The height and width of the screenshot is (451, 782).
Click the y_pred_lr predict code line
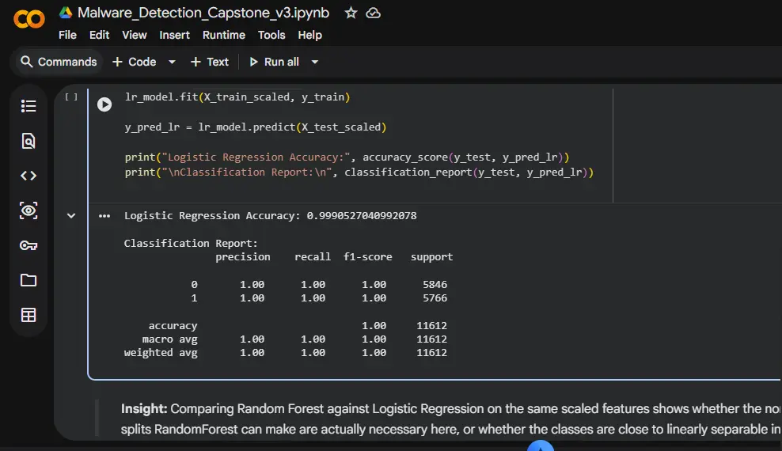(256, 127)
